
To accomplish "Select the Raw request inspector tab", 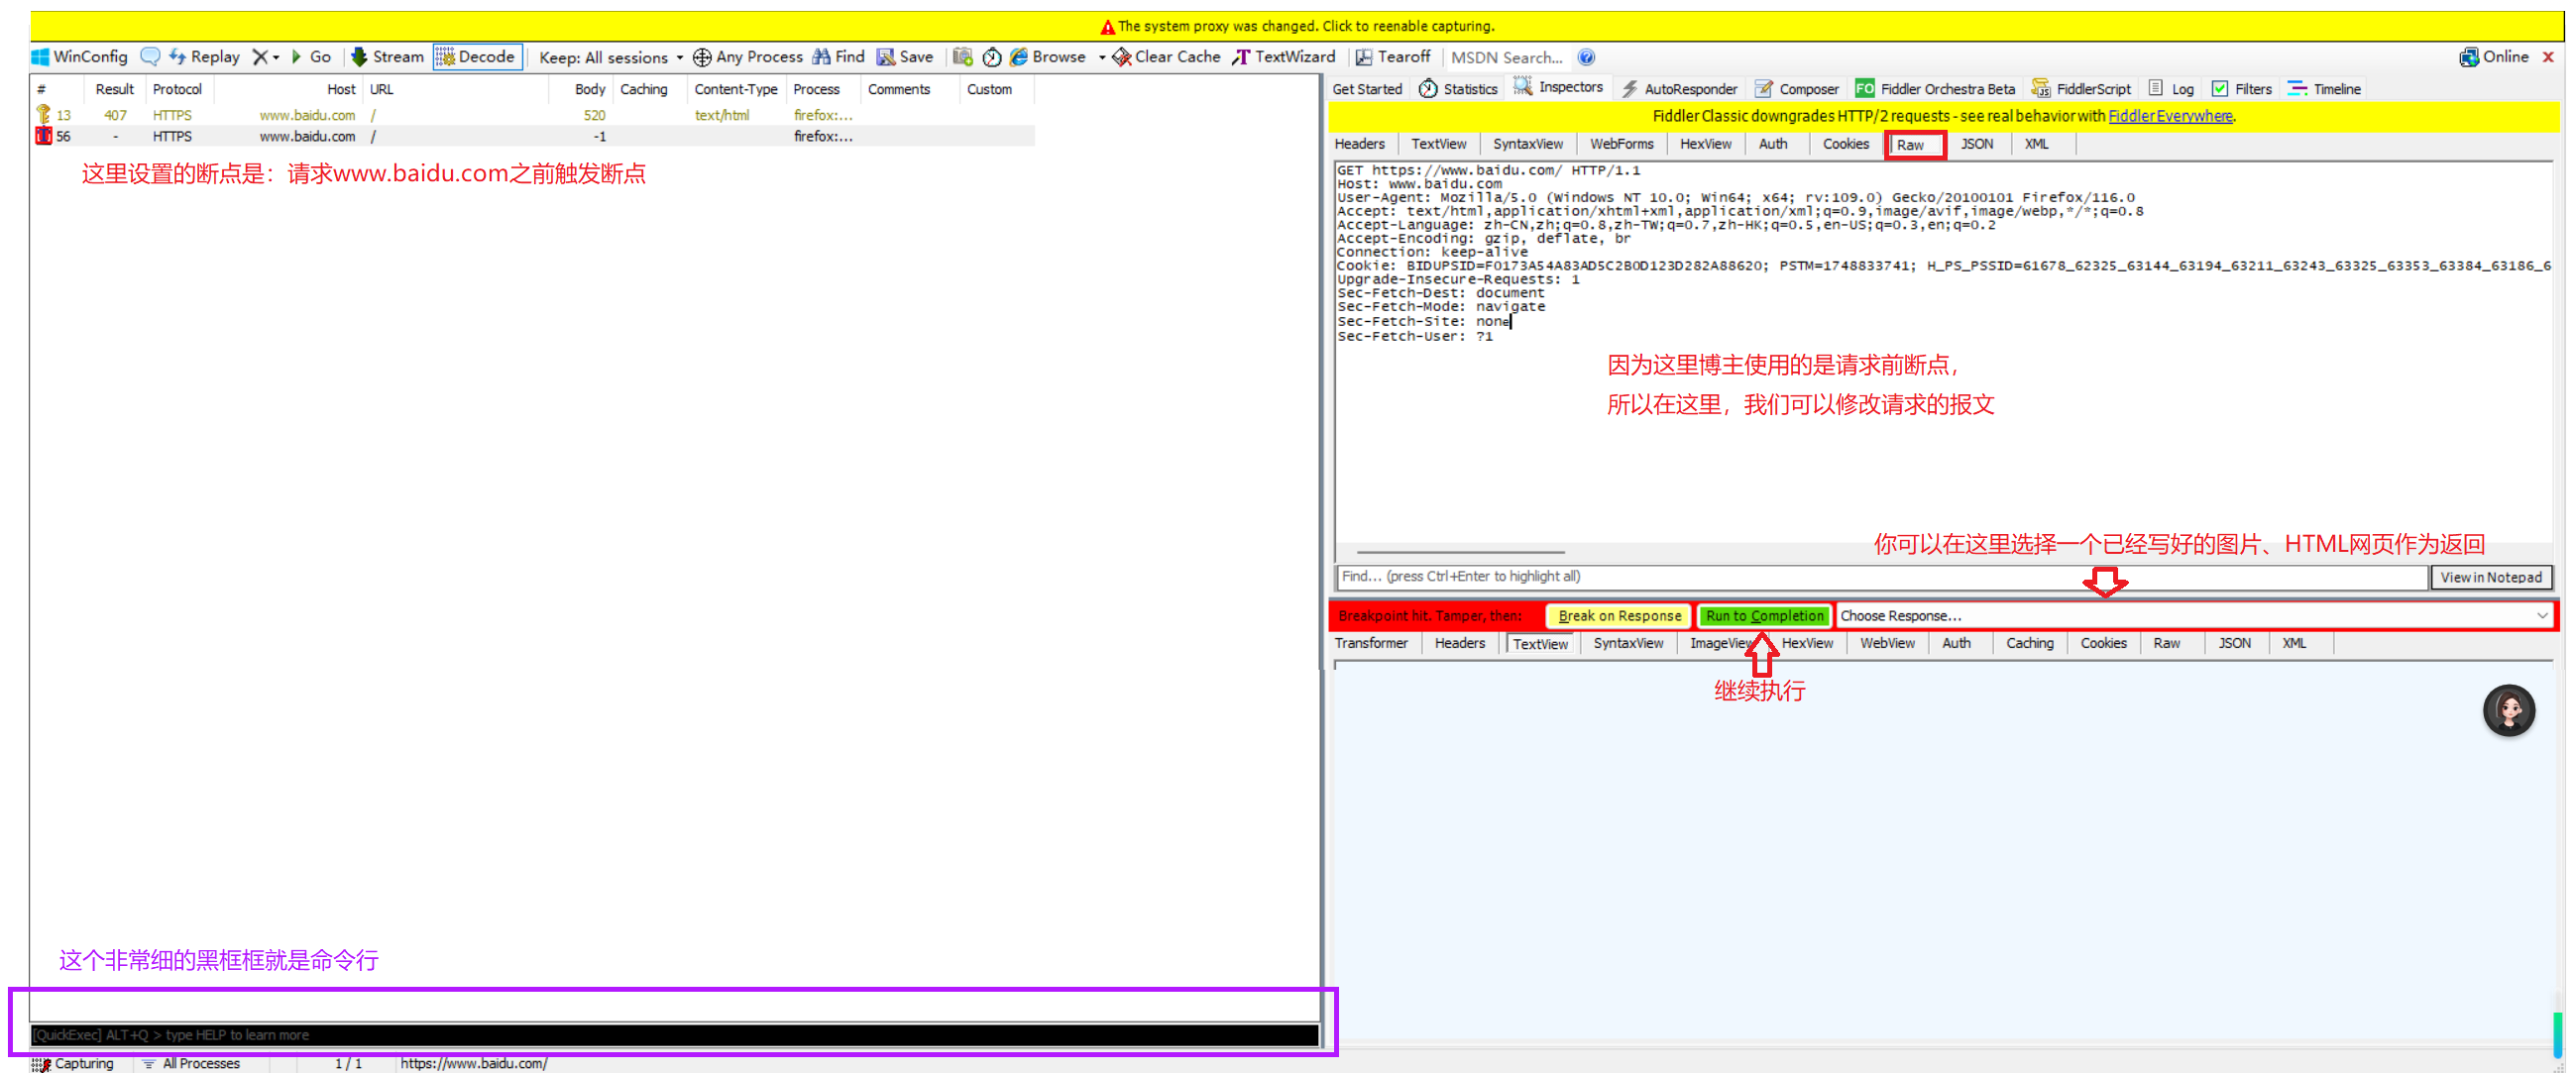I will (1912, 145).
